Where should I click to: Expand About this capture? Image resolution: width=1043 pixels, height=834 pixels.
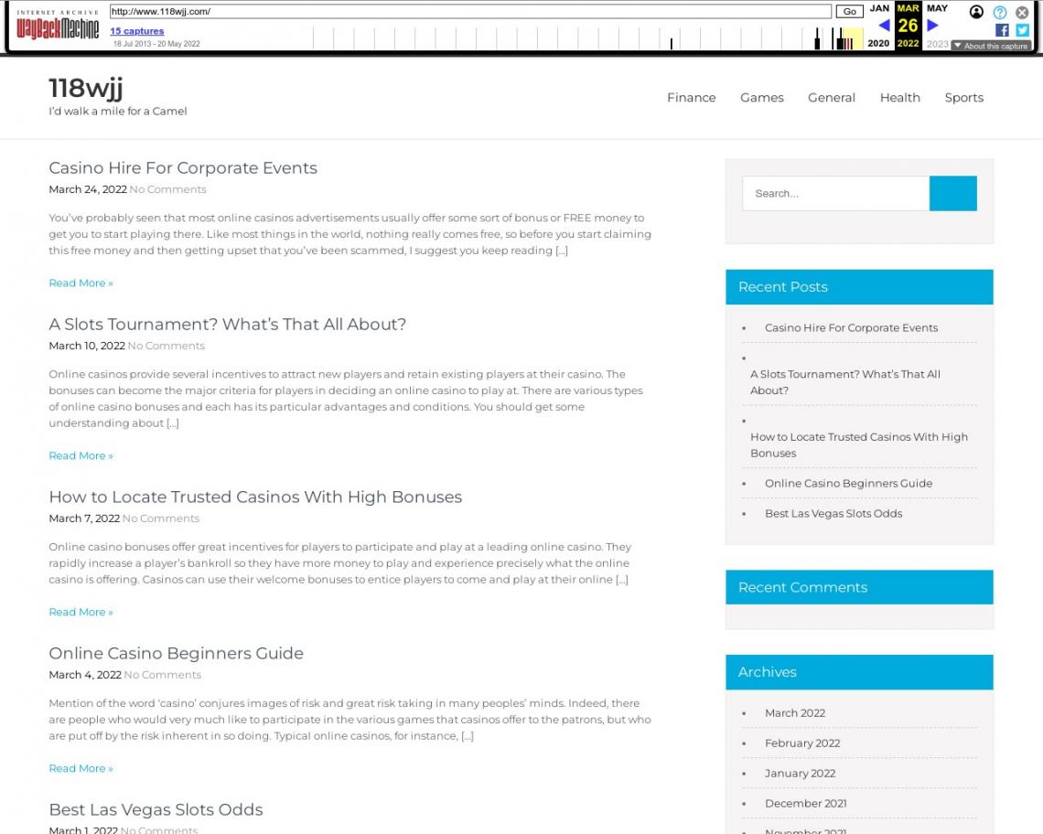pyautogui.click(x=991, y=46)
